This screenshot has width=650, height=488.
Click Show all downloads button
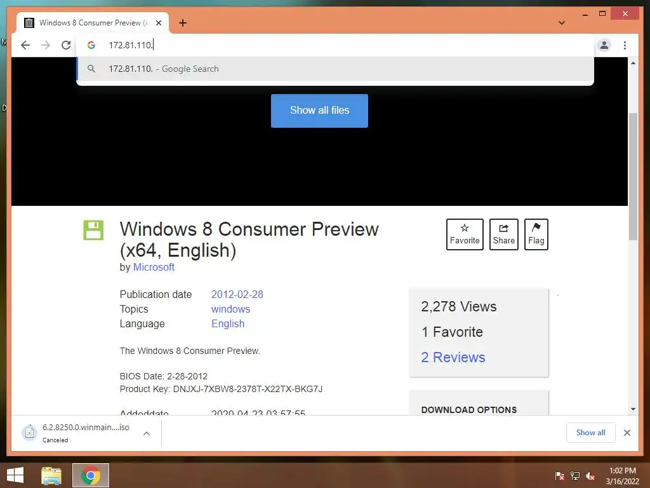click(x=590, y=433)
